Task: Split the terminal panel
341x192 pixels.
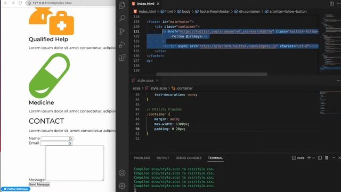Action: (x=320, y=158)
